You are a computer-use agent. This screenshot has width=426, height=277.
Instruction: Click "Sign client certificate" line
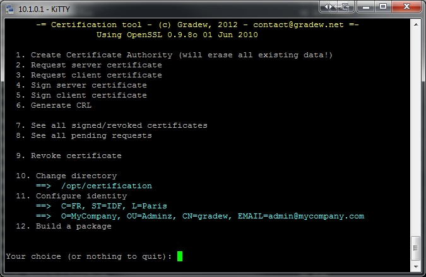[81, 95]
